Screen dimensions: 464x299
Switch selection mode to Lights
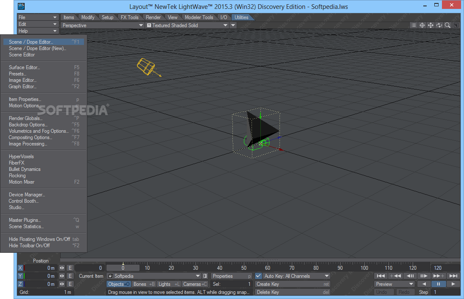(169, 284)
